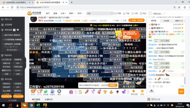Reload the browser page
Image resolution: width=190 pixels, height=108 pixels.
point(12,7)
